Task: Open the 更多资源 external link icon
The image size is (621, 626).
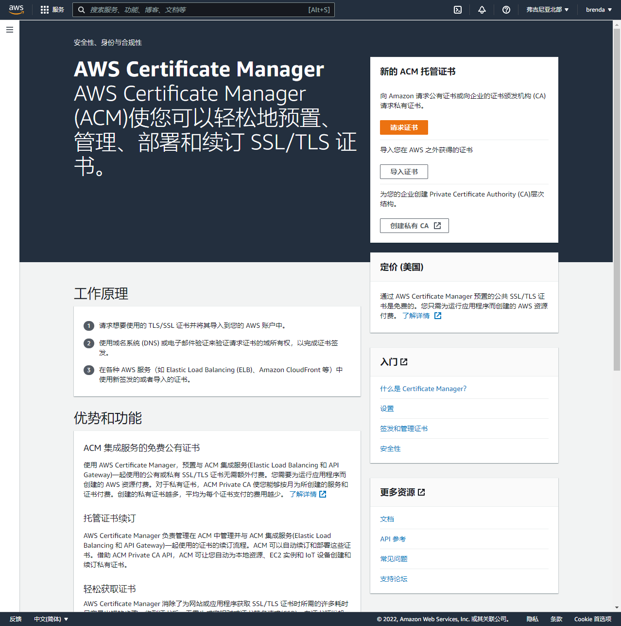Action: click(421, 492)
